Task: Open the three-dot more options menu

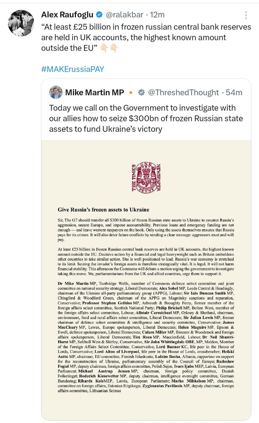Action: [x=246, y=15]
